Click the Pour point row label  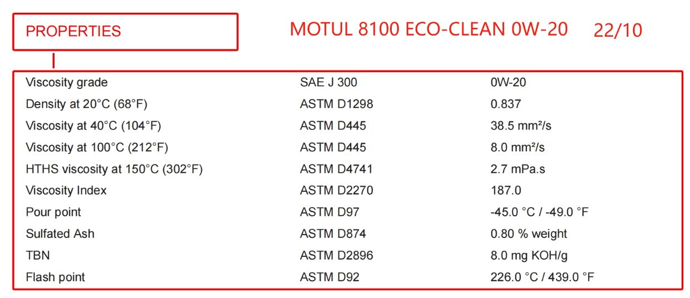click(x=53, y=212)
